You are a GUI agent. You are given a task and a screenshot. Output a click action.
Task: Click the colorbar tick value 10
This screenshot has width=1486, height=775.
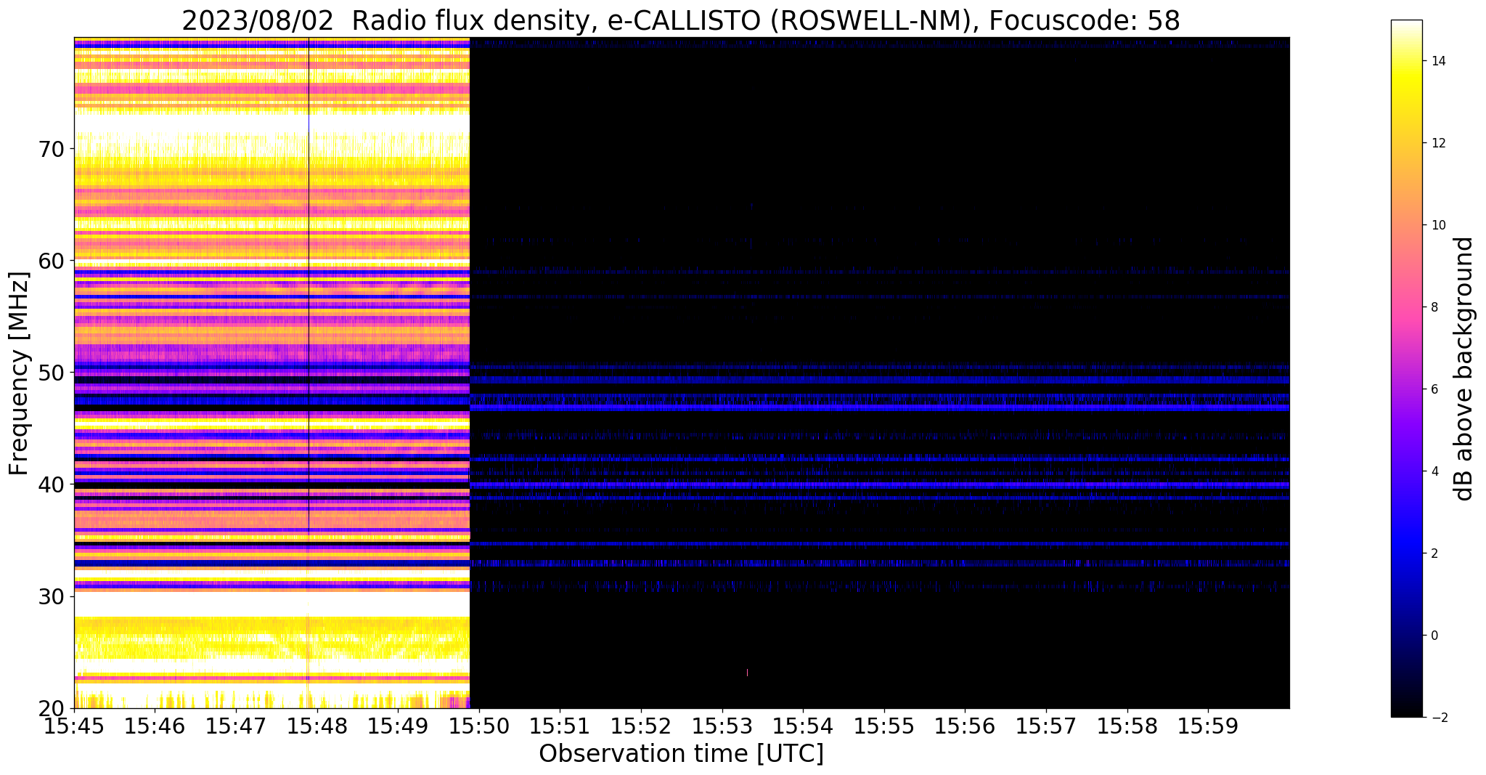[1437, 225]
